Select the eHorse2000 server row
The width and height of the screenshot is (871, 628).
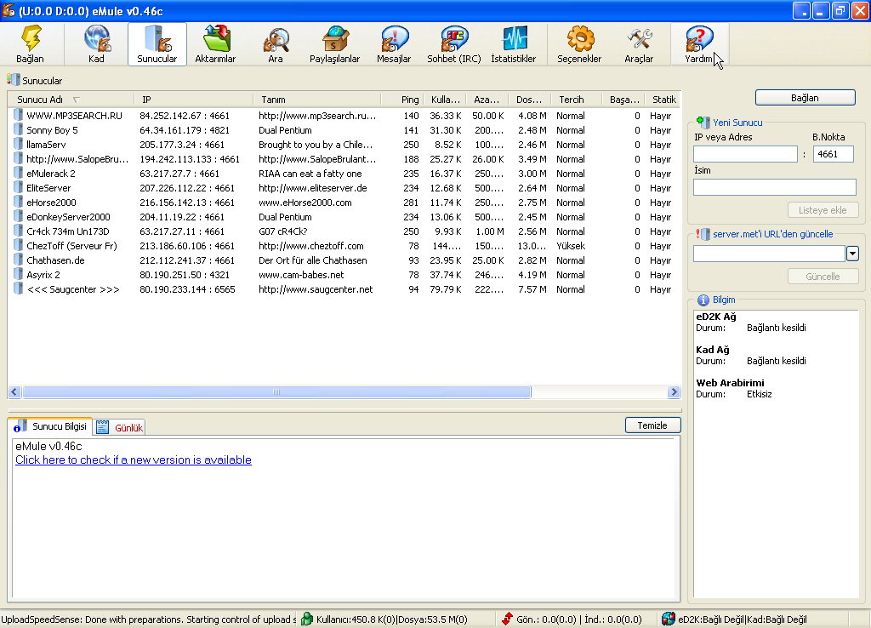click(x=344, y=203)
